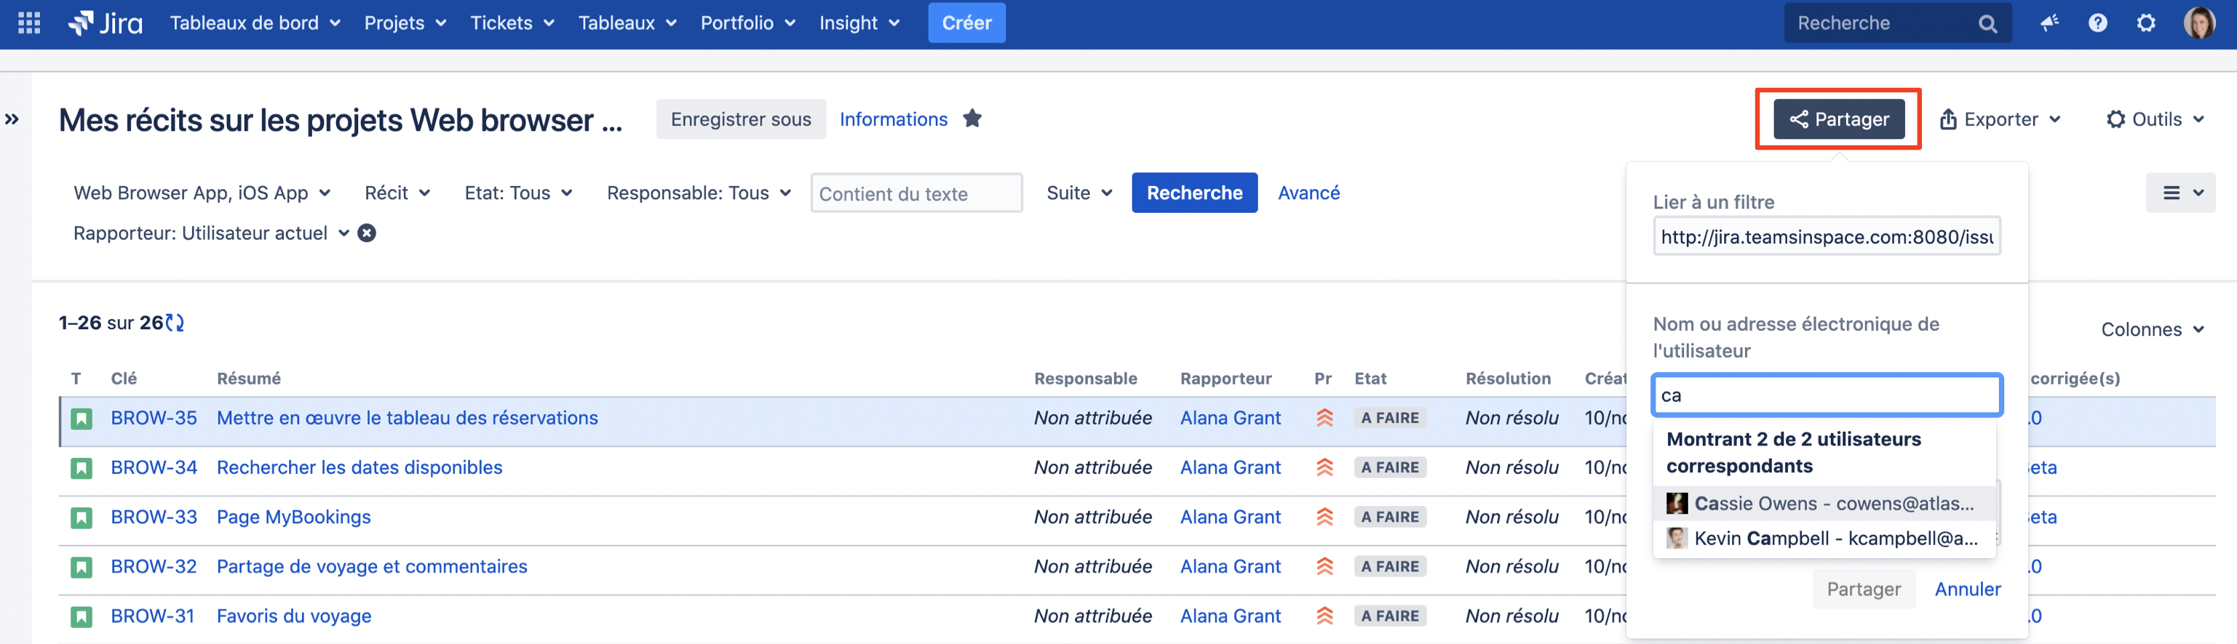Open the administration gear icon
Screen dimensions: 2237x644
(x=2146, y=23)
